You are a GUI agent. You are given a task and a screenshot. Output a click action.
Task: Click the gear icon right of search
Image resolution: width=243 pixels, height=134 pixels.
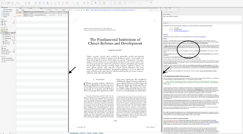(x=151, y=3)
